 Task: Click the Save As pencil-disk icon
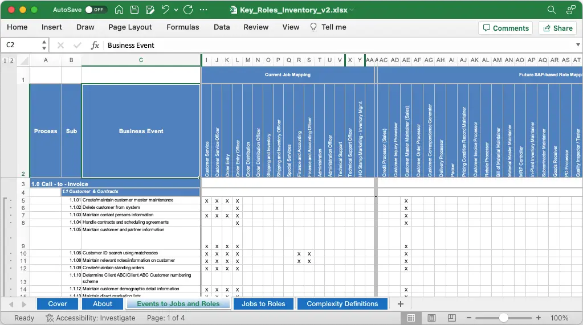click(x=150, y=10)
